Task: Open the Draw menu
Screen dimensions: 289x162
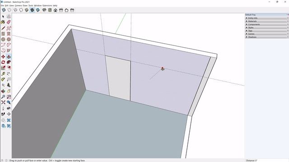Action: 25,5
